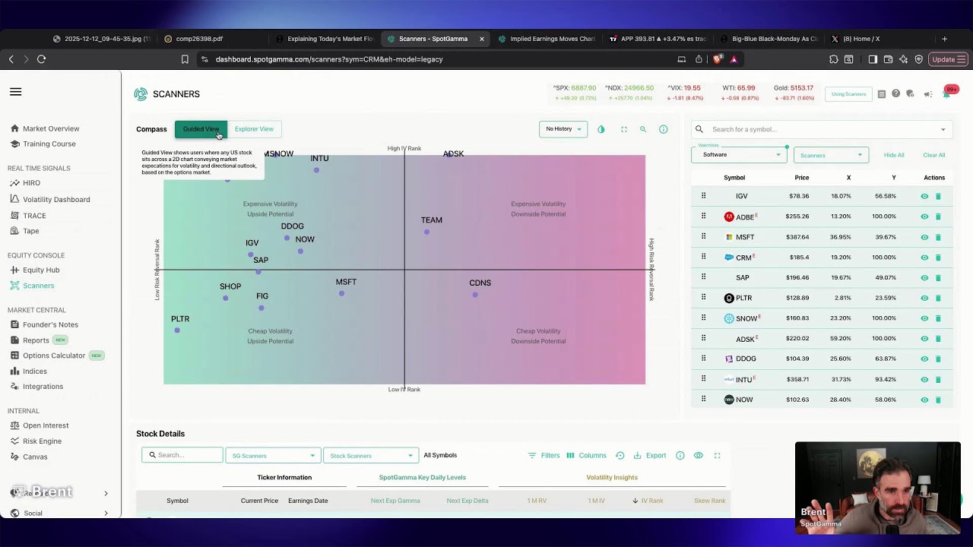
Task: Delete IGV from the watchlist
Action: (x=938, y=196)
